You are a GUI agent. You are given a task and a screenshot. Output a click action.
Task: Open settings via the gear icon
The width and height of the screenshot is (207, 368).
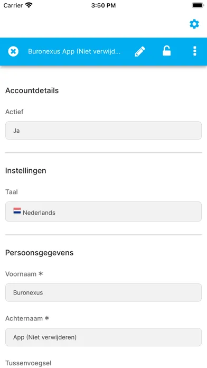point(194,24)
